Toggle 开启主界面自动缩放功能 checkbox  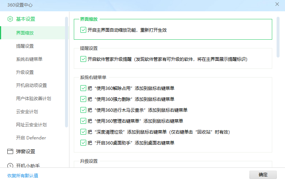click(x=83, y=30)
